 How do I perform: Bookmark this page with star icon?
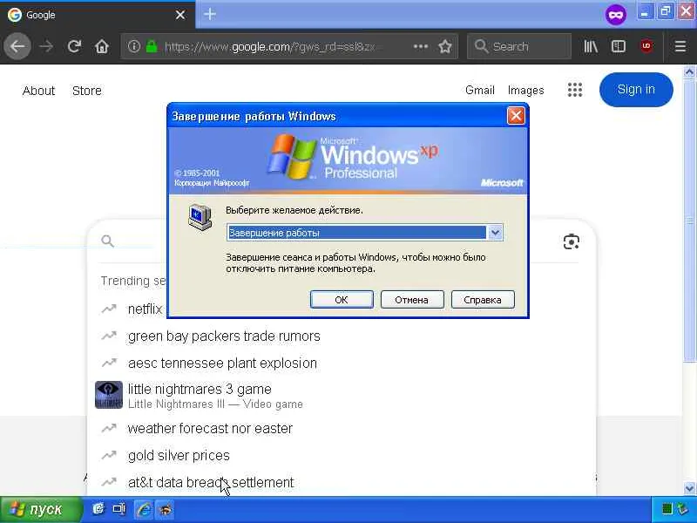pyautogui.click(x=445, y=46)
